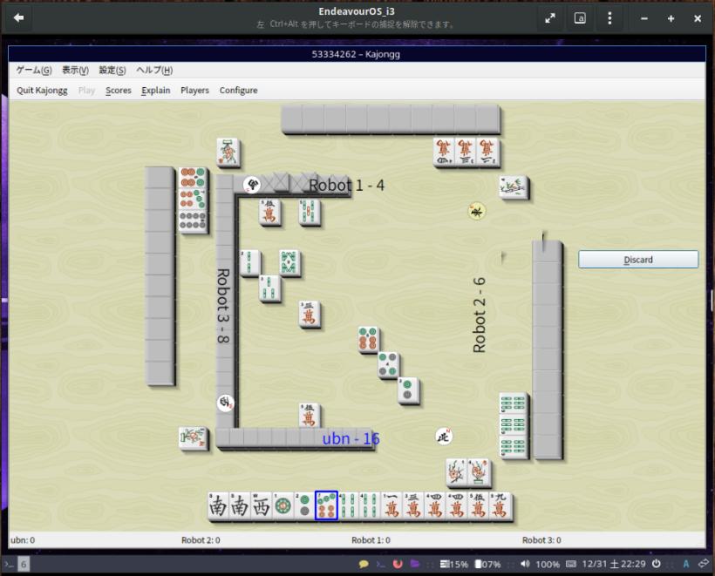Click the discarded 3 wan tile

(310, 314)
